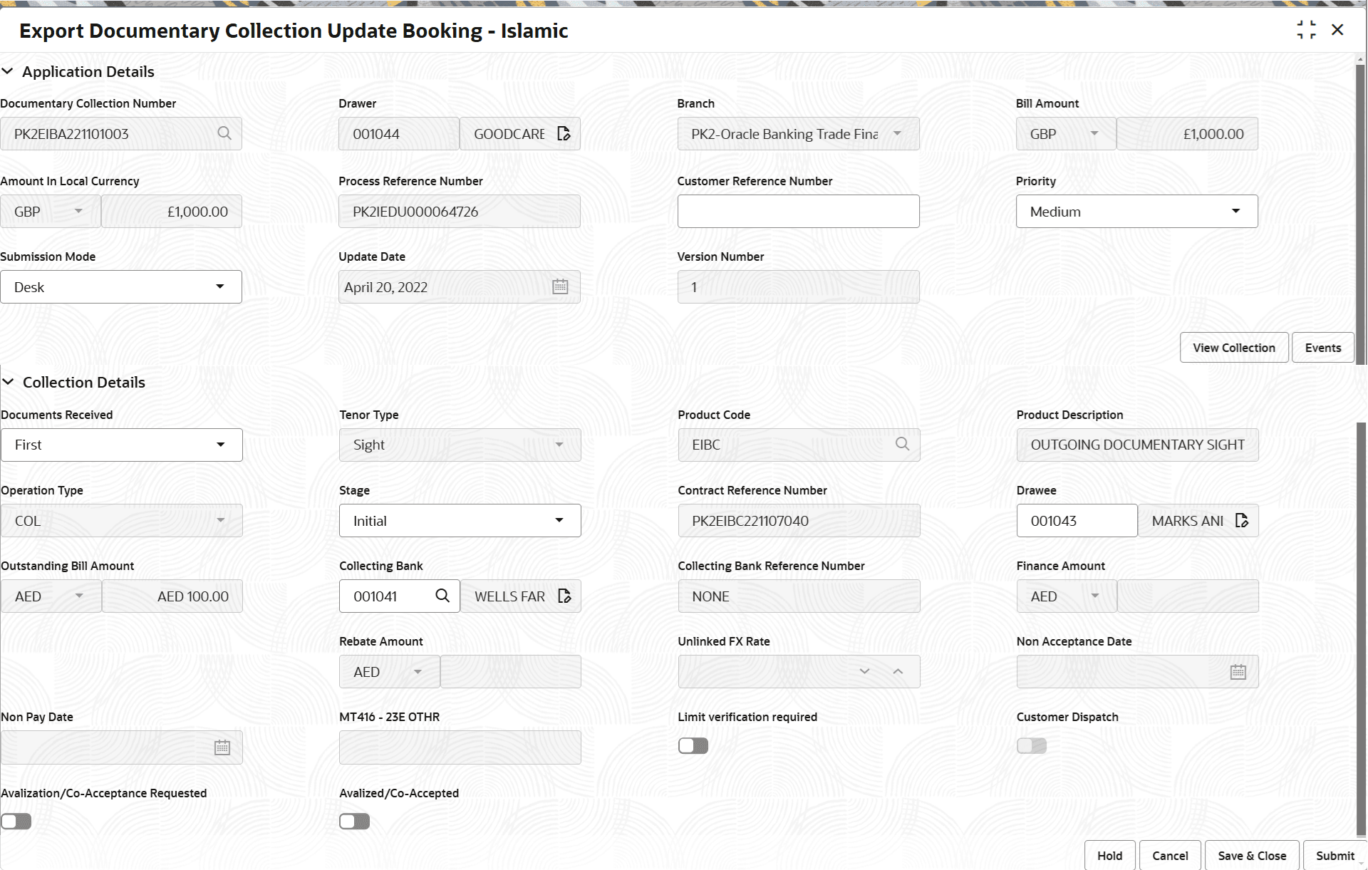Enable the Avalized/Co-Accepted toggle

point(354,821)
